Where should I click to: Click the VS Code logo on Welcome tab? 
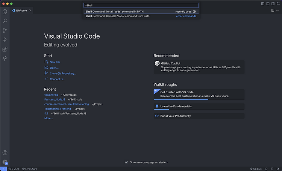(x=13, y=10)
